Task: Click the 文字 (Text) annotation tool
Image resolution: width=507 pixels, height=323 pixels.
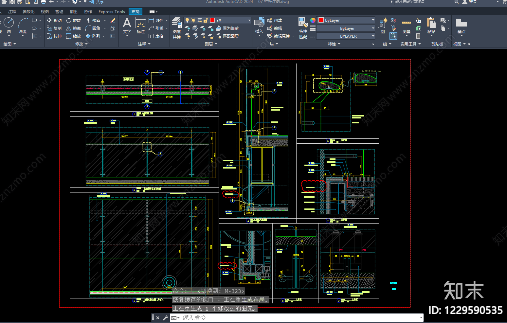Action: (x=127, y=26)
